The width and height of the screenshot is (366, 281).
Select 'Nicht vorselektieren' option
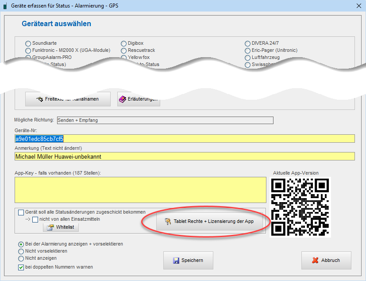click(21, 251)
